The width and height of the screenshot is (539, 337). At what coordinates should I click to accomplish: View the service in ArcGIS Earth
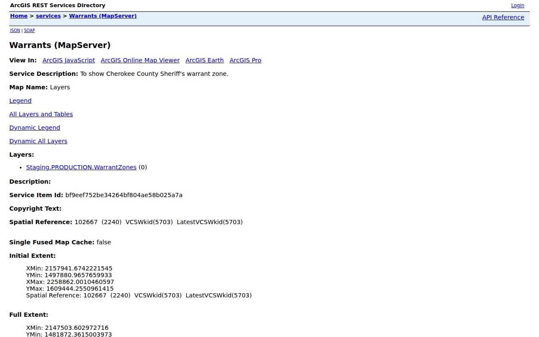pyautogui.click(x=205, y=60)
